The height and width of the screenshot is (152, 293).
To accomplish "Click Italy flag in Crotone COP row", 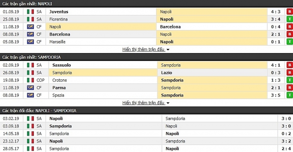I will pyautogui.click(x=31, y=80).
